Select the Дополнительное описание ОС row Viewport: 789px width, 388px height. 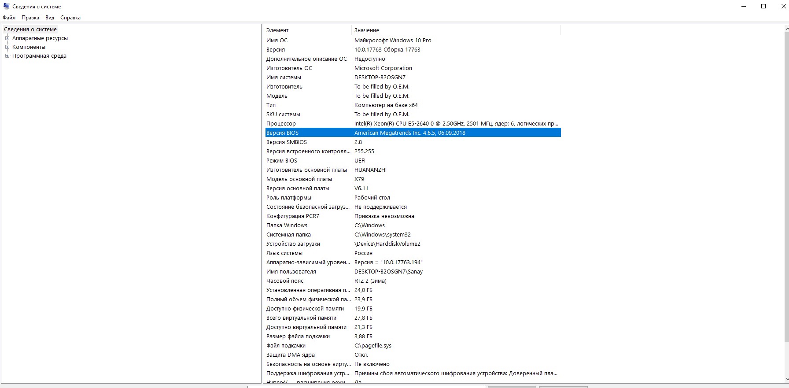pyautogui.click(x=412, y=59)
